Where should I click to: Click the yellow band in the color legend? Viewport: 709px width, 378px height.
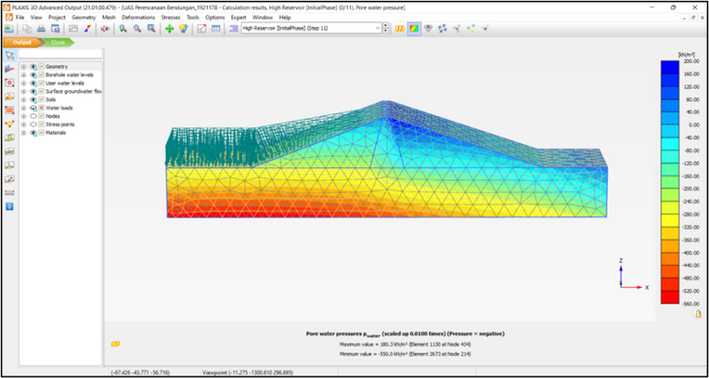670,220
